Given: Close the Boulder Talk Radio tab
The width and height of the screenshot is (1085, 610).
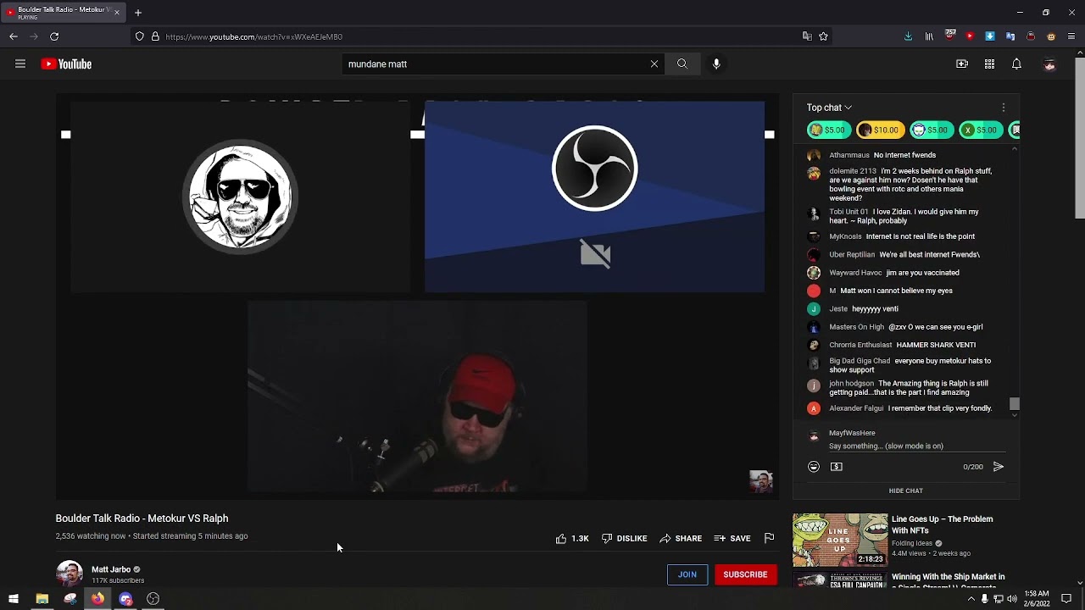Looking at the screenshot, I should click(x=117, y=13).
